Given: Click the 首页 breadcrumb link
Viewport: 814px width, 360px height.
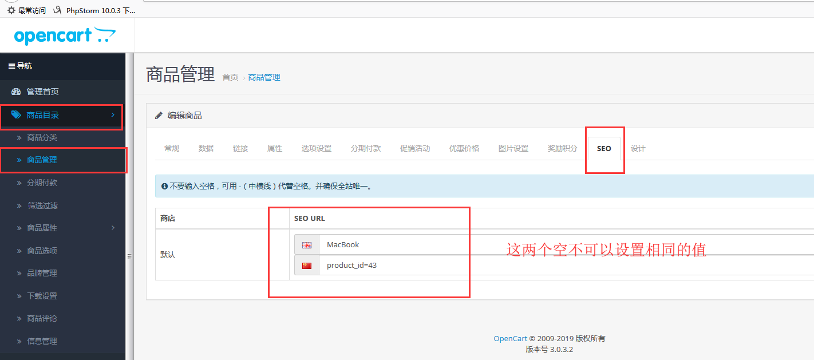Looking at the screenshot, I should (230, 77).
